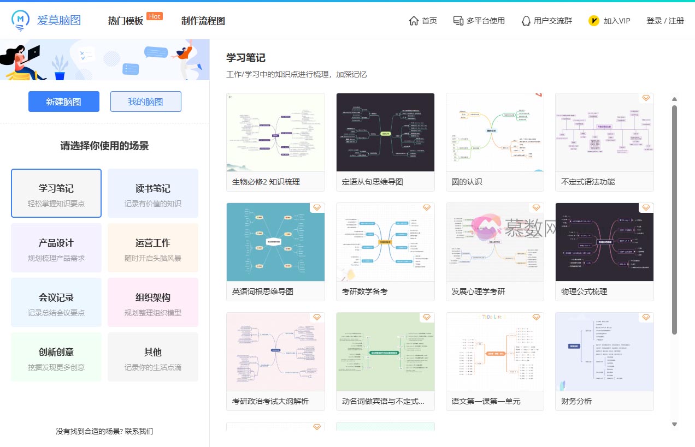The image size is (695, 447).
Task: Click the crown badge on 财务分析 template
Action: coord(646,317)
